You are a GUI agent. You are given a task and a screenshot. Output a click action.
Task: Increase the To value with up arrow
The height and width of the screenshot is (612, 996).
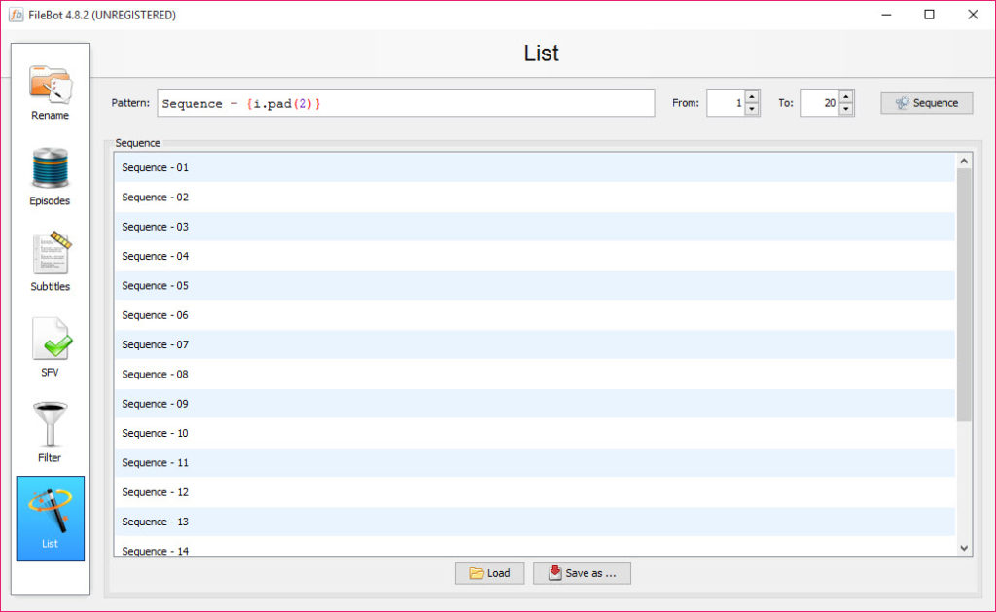[846, 96]
